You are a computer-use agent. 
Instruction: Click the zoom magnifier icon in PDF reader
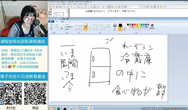tap(86, 7)
